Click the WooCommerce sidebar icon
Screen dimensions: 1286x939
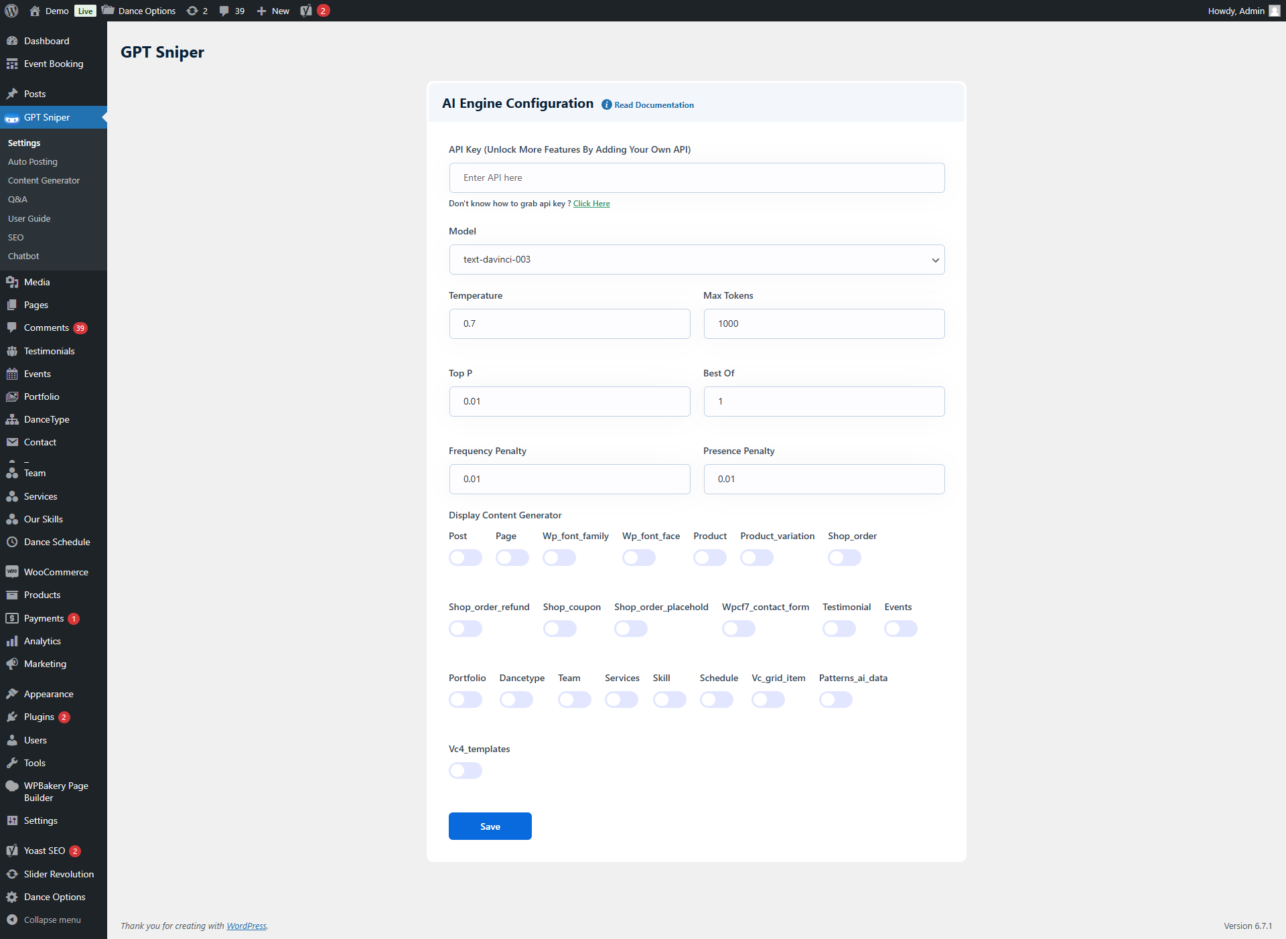tap(12, 572)
